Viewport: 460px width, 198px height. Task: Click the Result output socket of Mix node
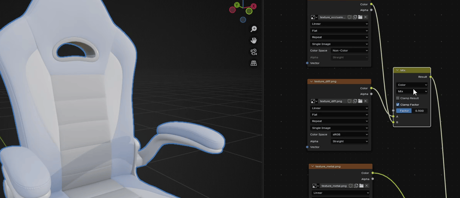(431, 77)
